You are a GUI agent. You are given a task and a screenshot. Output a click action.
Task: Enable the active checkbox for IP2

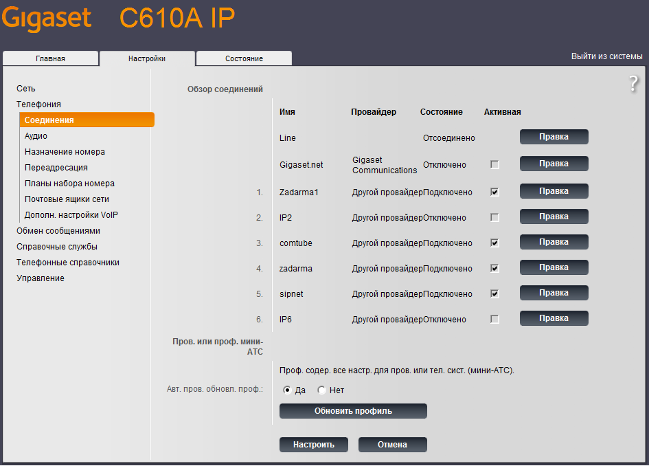coord(494,217)
